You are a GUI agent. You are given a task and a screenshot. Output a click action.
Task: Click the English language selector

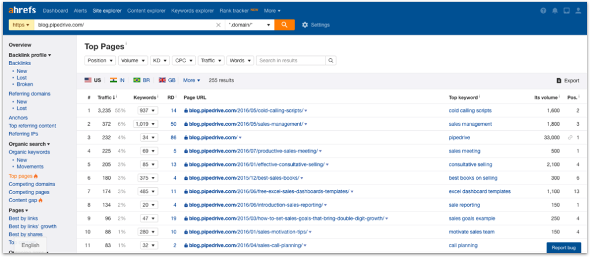(30, 245)
